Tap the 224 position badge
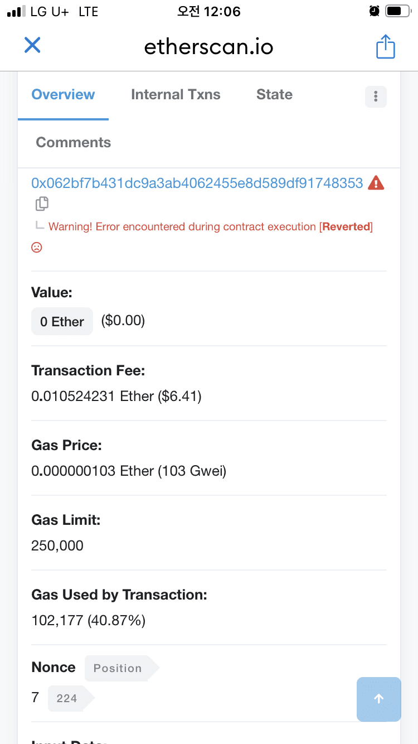The height and width of the screenshot is (744, 418). 70,698
